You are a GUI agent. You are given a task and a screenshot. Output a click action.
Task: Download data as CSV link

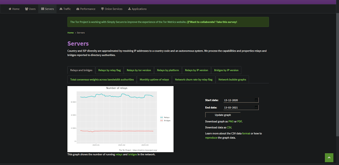229,127
